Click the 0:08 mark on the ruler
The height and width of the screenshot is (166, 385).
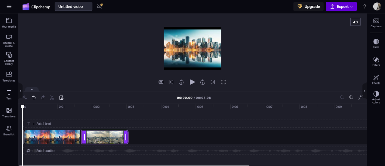(x=304, y=107)
